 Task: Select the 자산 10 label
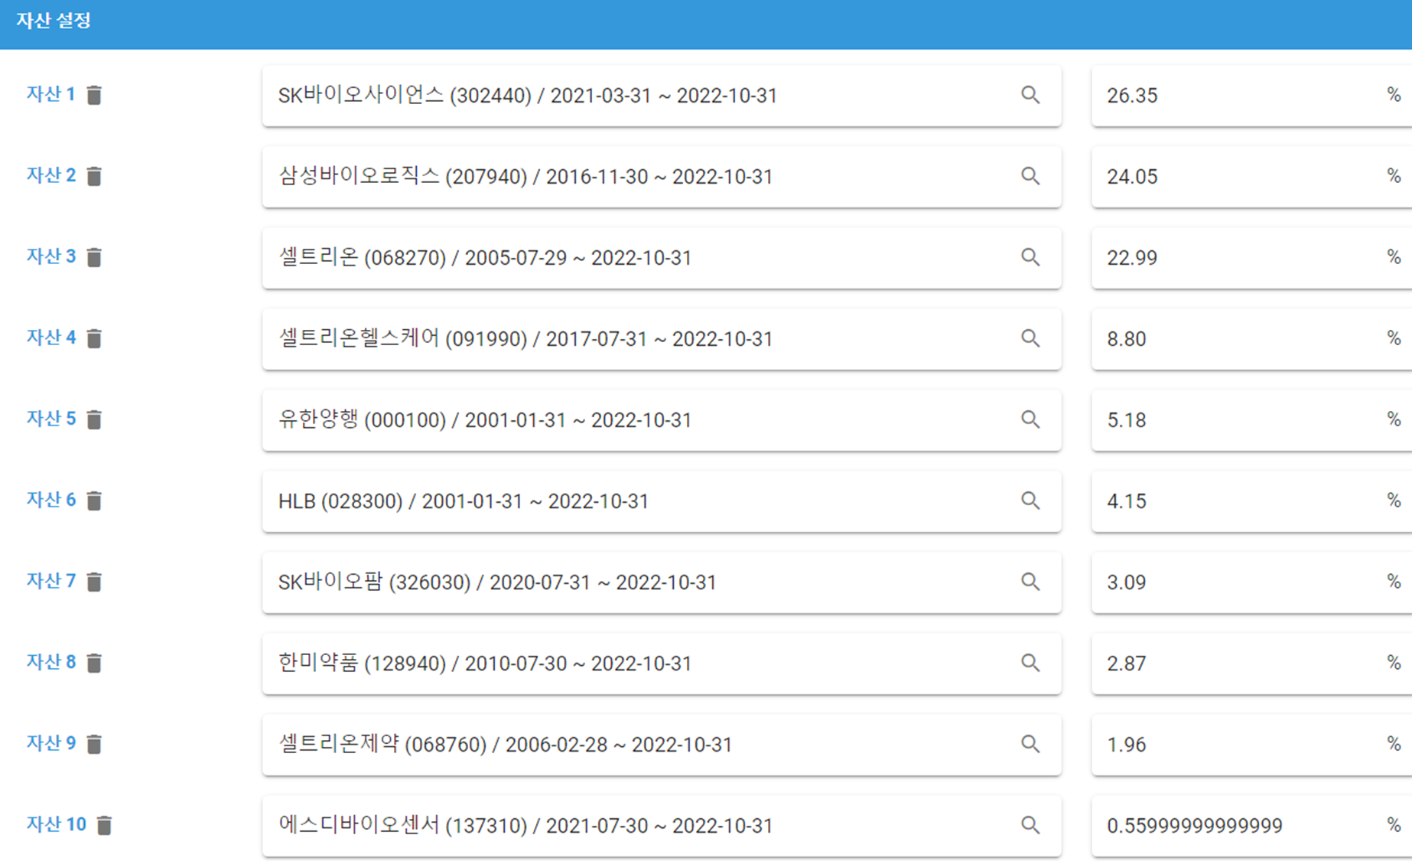click(x=57, y=824)
